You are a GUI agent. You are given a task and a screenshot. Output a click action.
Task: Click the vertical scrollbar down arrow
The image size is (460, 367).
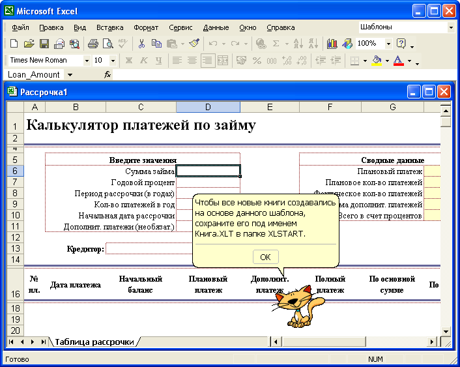click(x=446, y=332)
